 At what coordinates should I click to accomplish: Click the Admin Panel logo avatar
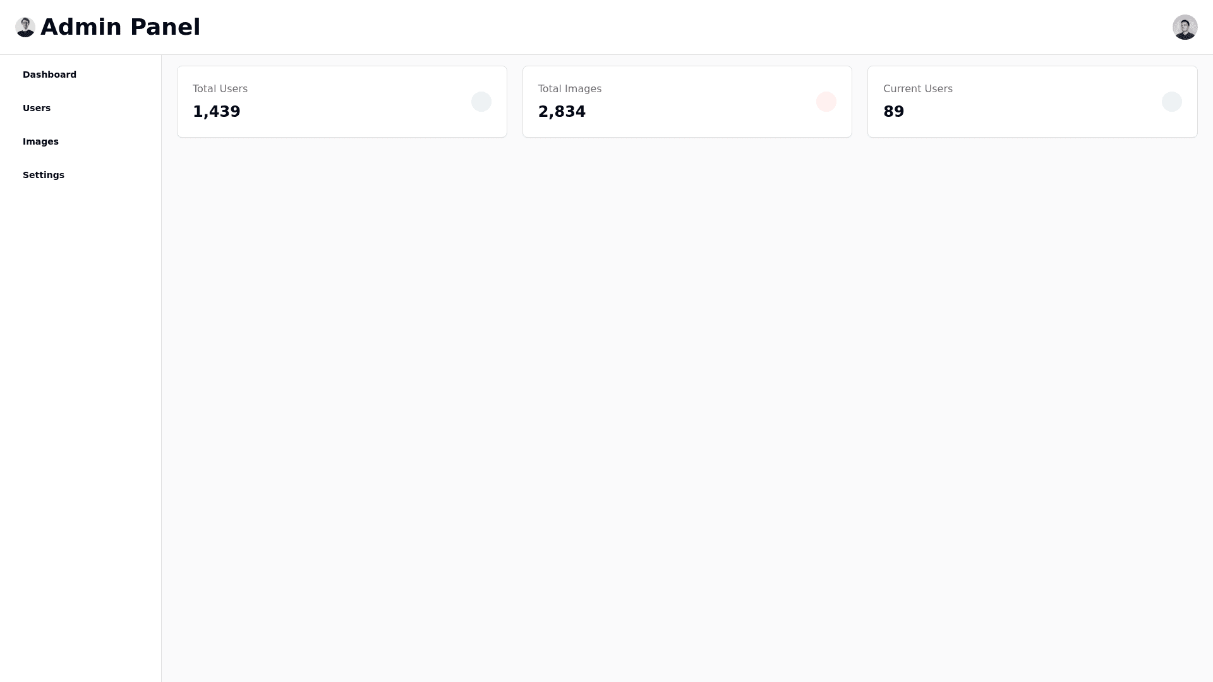pyautogui.click(x=25, y=27)
